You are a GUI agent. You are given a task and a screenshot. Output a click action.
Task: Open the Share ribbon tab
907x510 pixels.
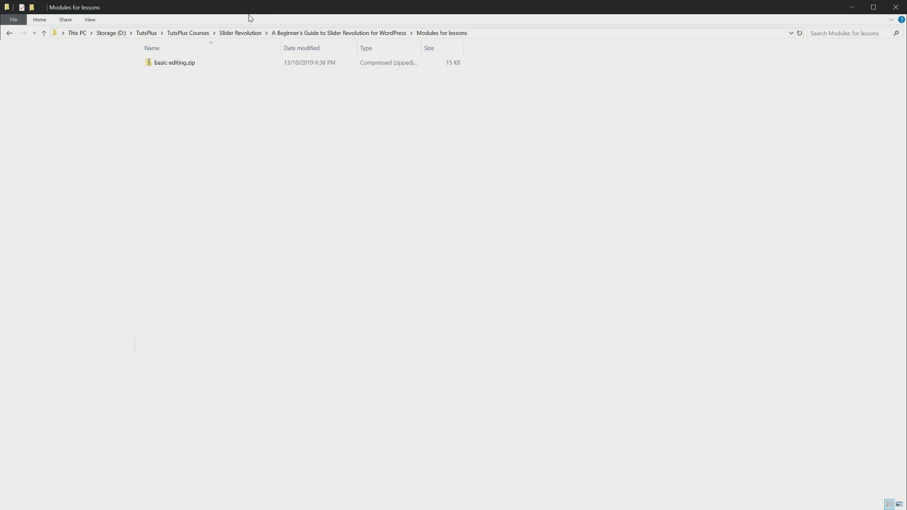65,20
